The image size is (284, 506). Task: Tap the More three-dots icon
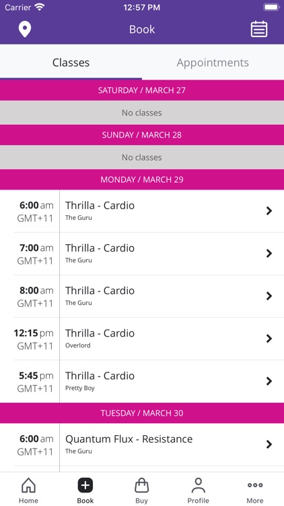(x=255, y=485)
